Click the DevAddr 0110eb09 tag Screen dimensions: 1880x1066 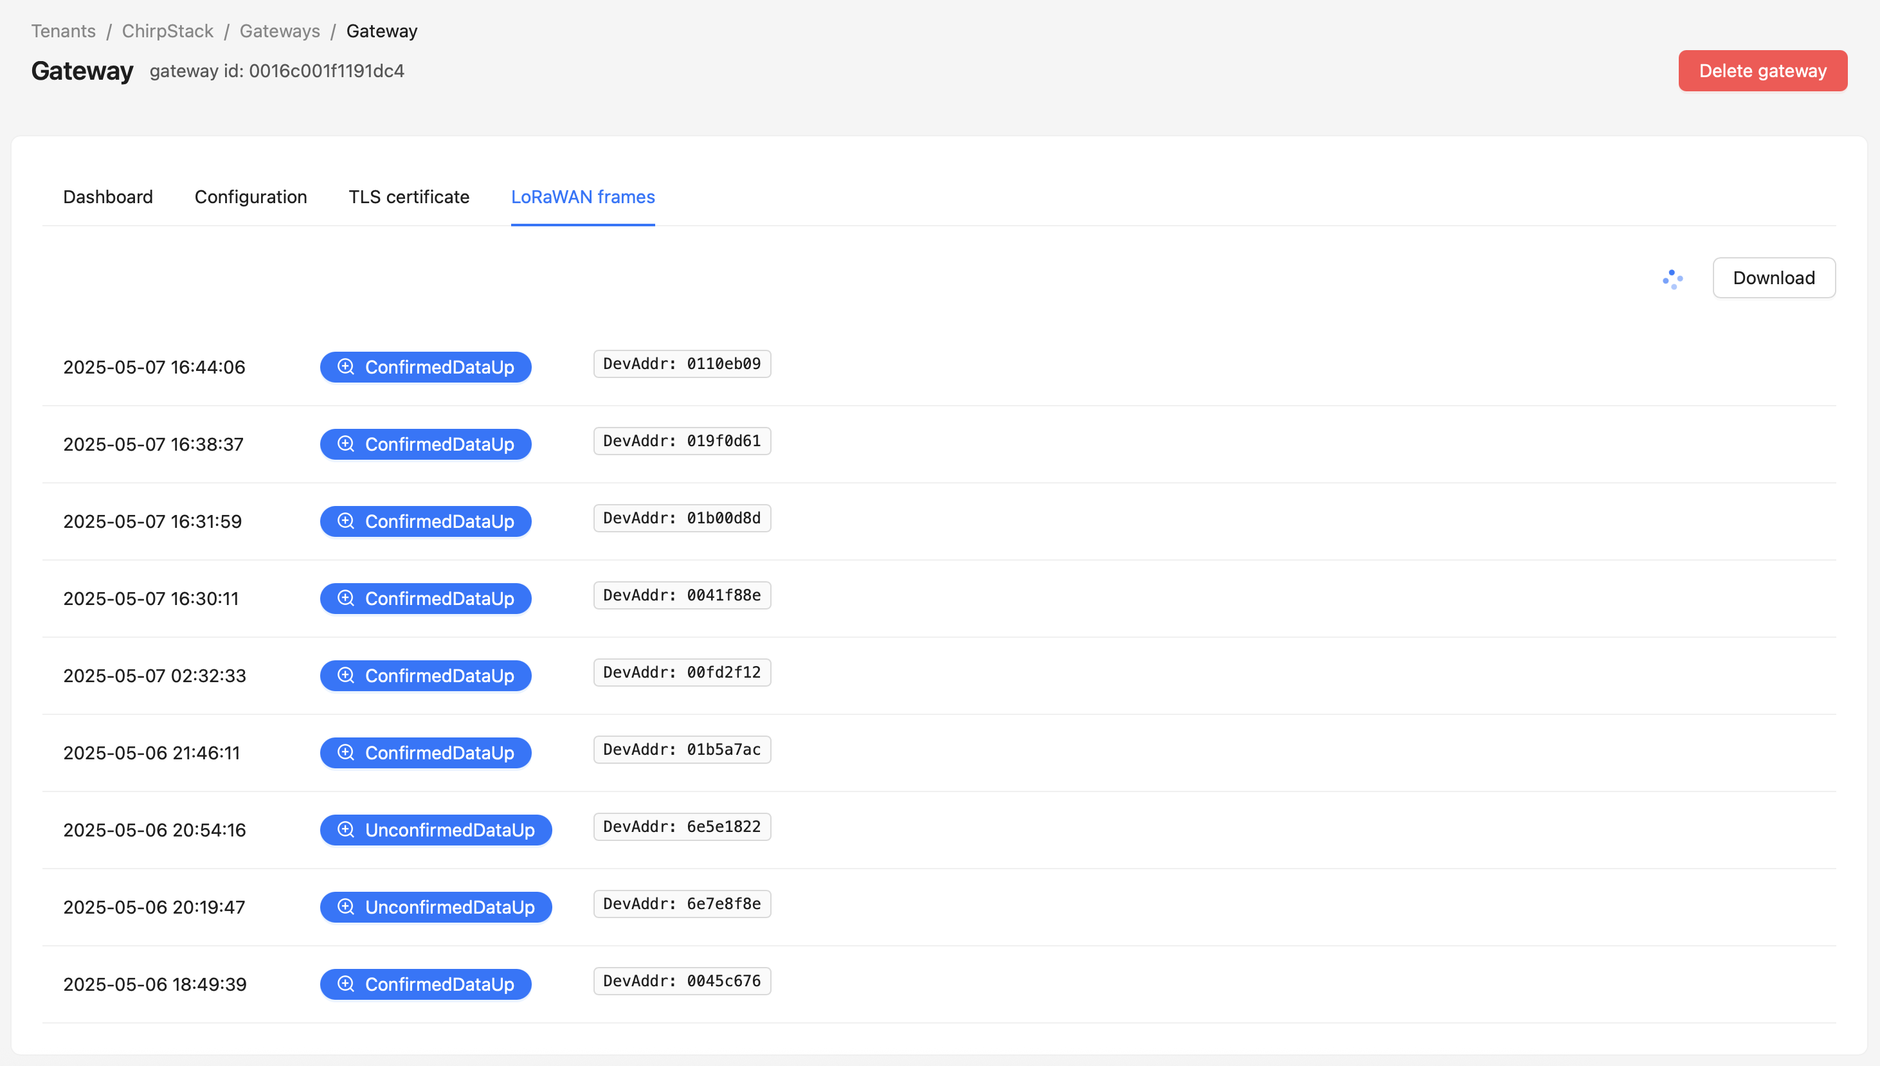point(682,364)
